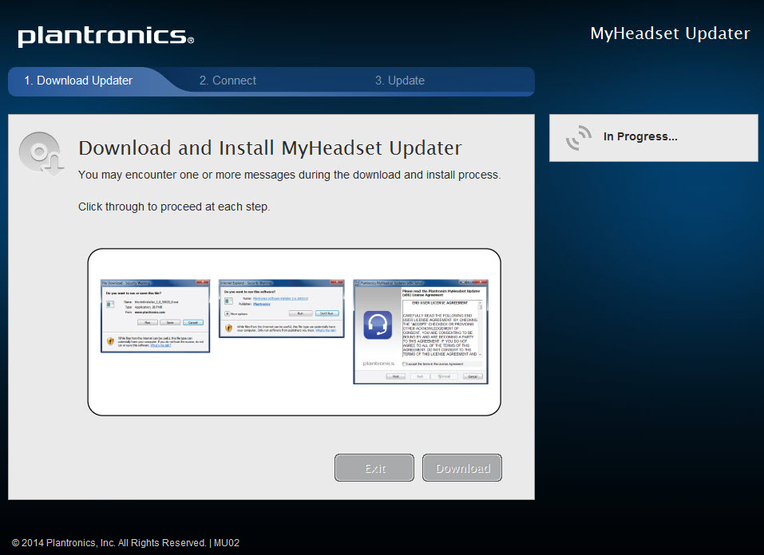Click the In Progress signal wave icon
Image resolution: width=764 pixels, height=555 pixels.
tap(579, 137)
